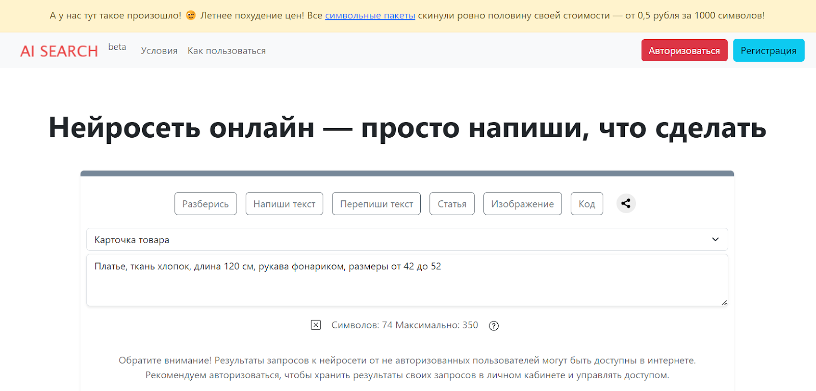
Task: Click the beta label near logo
Action: point(117,47)
